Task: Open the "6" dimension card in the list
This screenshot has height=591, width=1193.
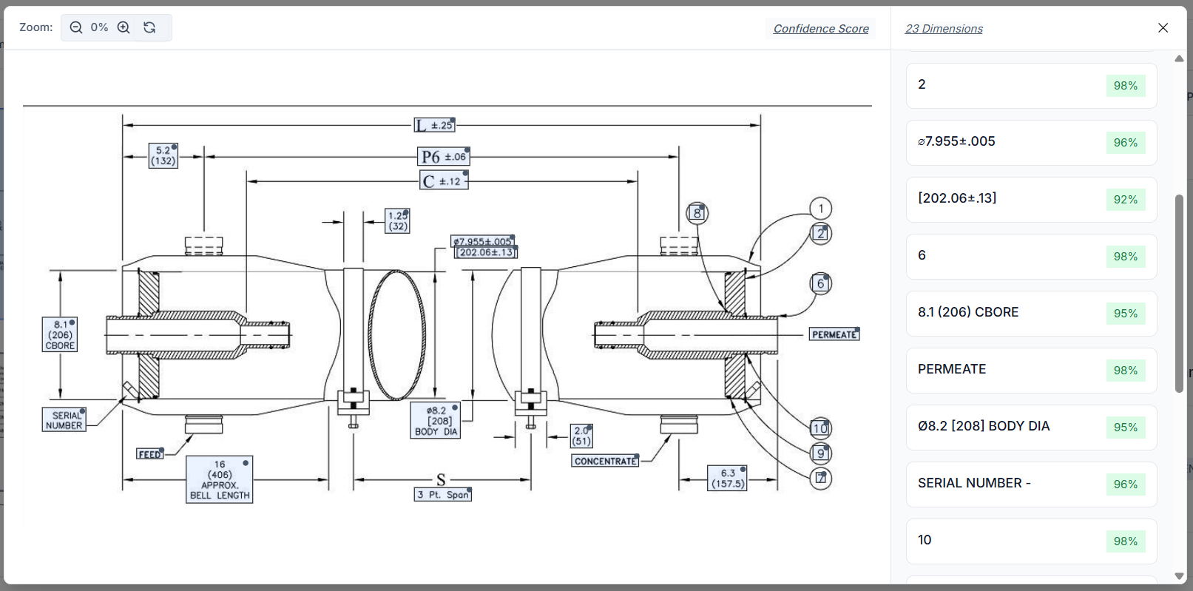Action: [1031, 257]
